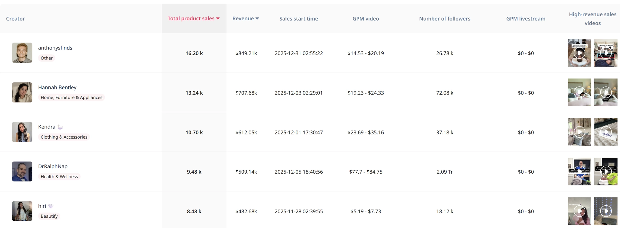Click the Beautify category tag
Viewport: 620px width, 228px height.
[x=49, y=216]
